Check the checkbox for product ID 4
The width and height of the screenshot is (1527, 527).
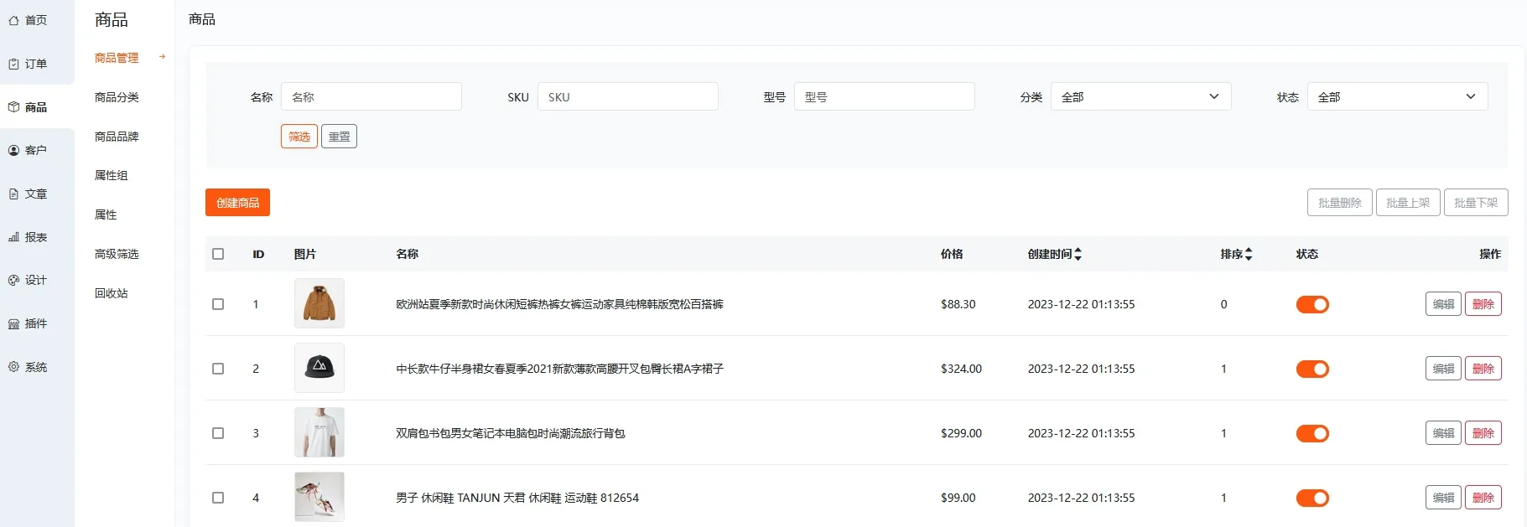[218, 498]
